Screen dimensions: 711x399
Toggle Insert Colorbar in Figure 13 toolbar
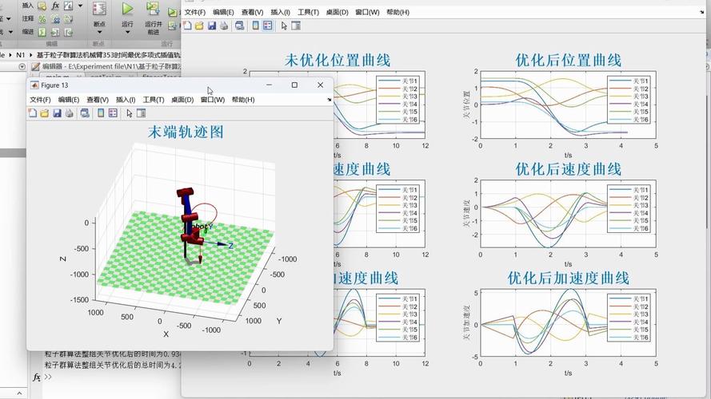pos(101,113)
